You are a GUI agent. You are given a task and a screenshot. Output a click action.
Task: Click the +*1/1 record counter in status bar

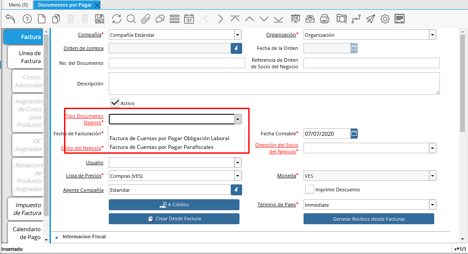tap(460, 249)
